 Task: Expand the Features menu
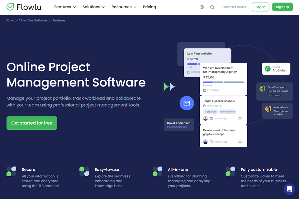65,7
